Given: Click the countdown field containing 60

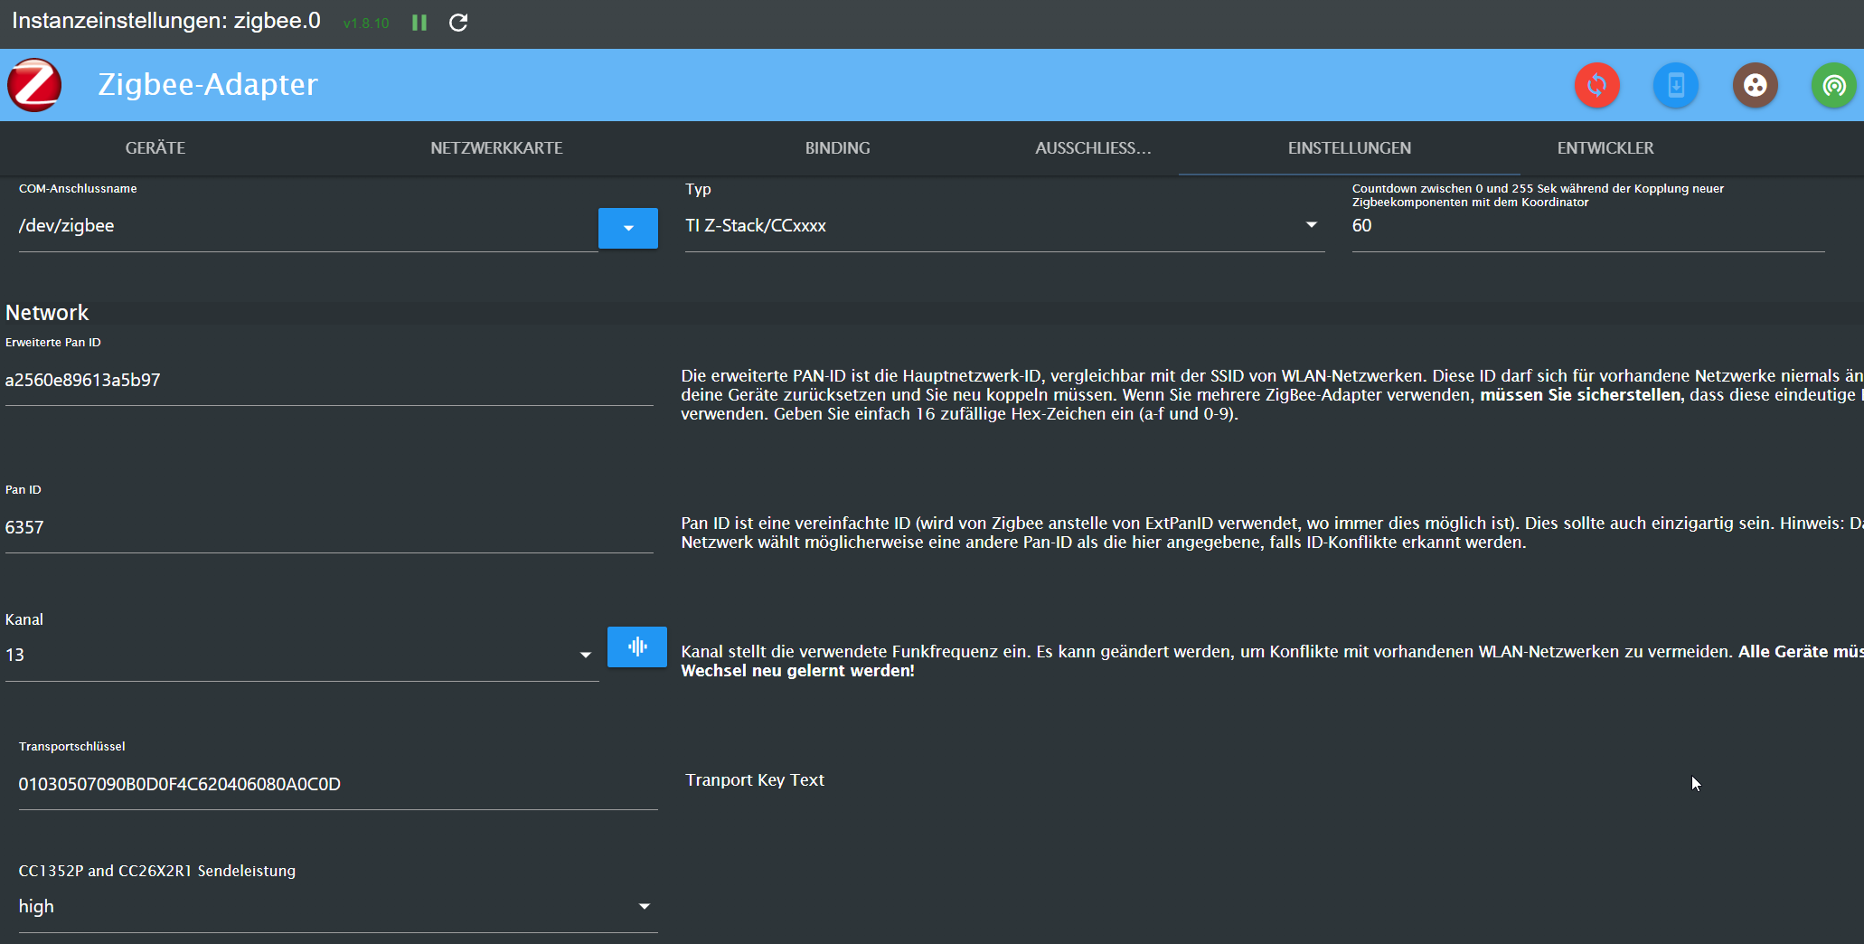Looking at the screenshot, I should [x=1588, y=226].
